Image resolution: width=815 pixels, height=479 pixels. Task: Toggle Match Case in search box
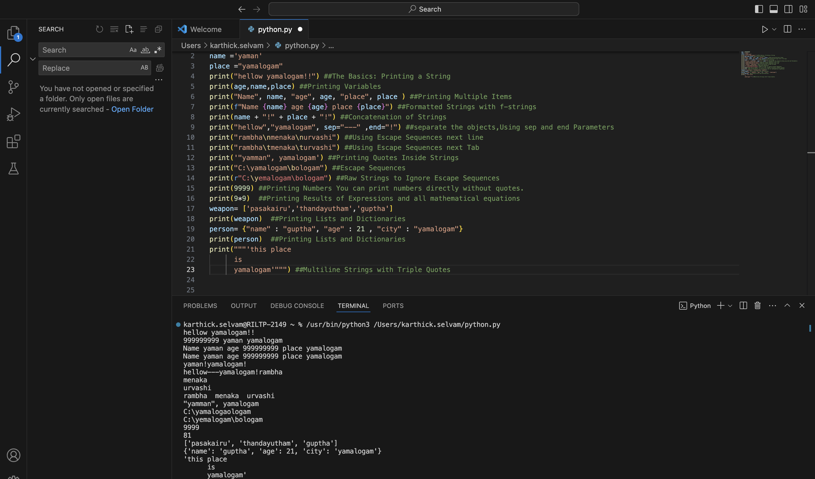pos(133,50)
